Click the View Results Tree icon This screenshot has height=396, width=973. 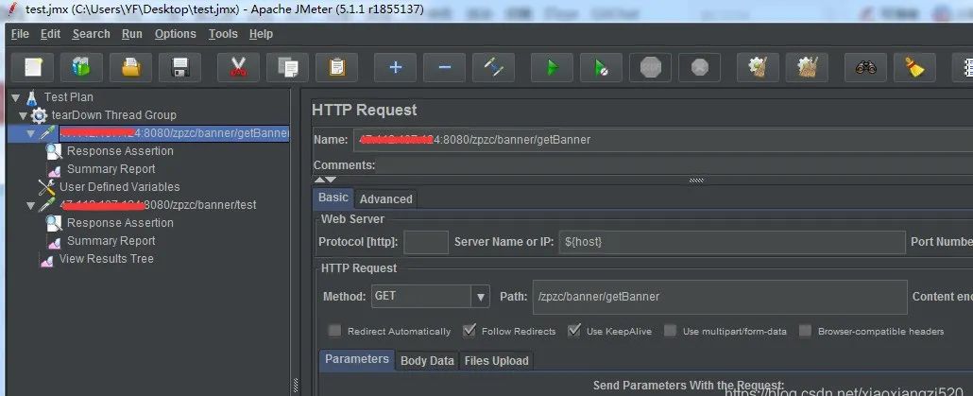tap(46, 260)
